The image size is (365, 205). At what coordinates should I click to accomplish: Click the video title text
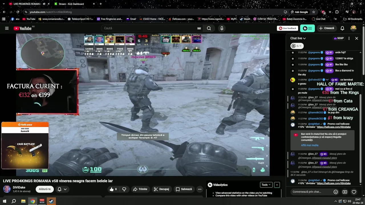[58, 181]
